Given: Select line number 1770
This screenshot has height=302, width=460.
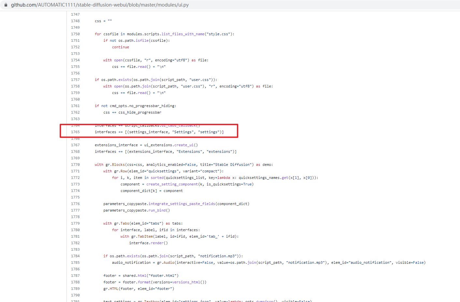Looking at the screenshot, I should tap(75, 164).
